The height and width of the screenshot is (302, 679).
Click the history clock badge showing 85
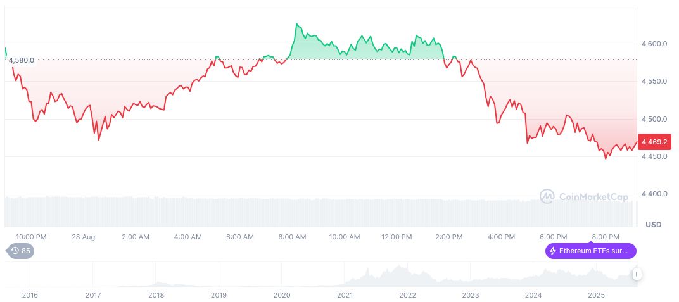click(20, 251)
